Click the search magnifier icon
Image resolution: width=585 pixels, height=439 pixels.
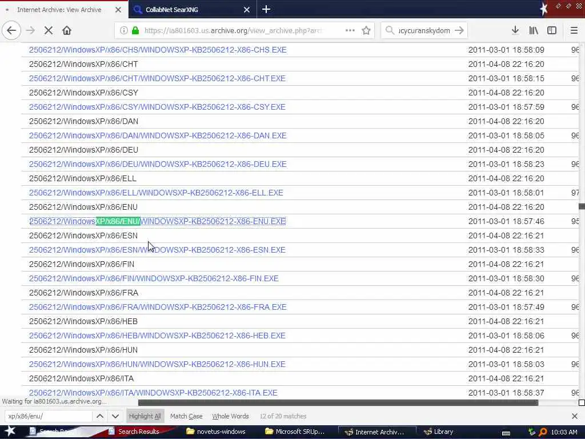click(x=390, y=31)
